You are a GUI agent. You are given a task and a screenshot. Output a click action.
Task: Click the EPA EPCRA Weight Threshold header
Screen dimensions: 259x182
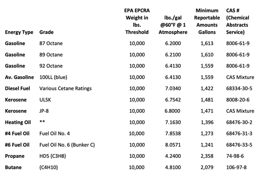(x=136, y=21)
